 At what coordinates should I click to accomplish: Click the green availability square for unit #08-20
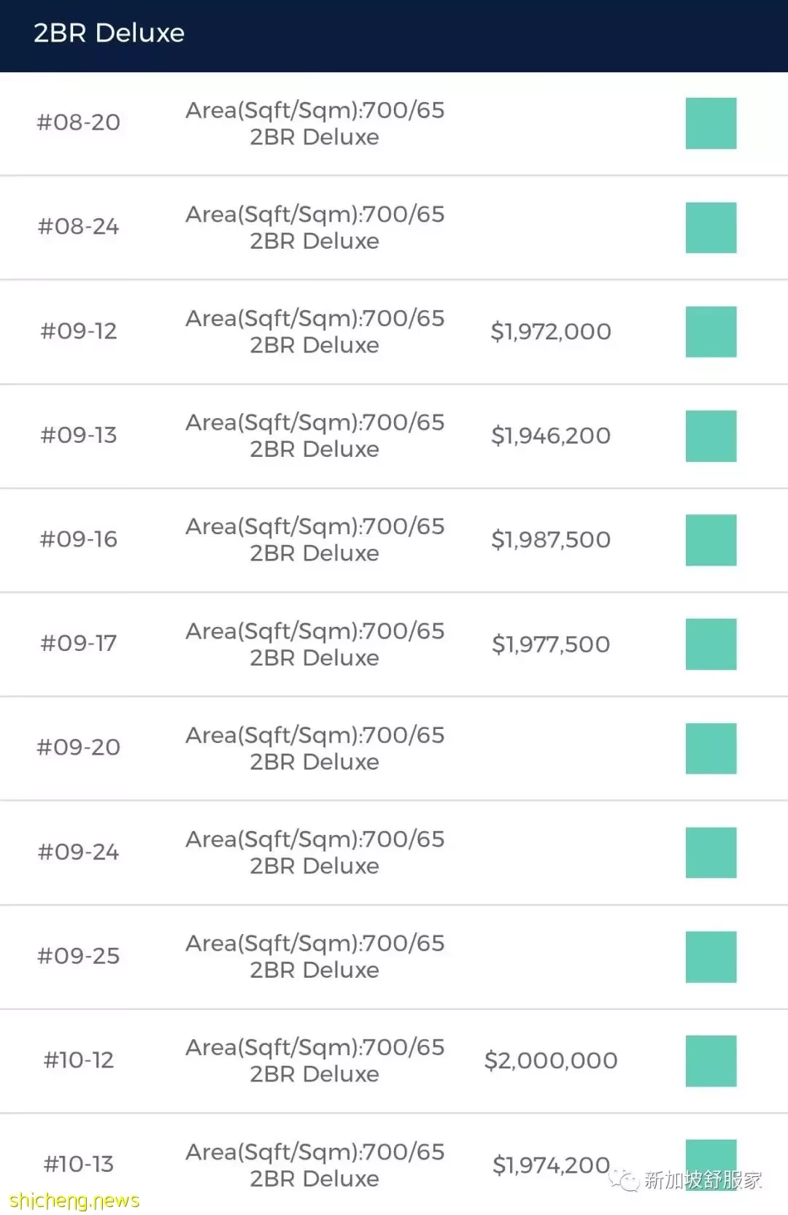coord(711,123)
